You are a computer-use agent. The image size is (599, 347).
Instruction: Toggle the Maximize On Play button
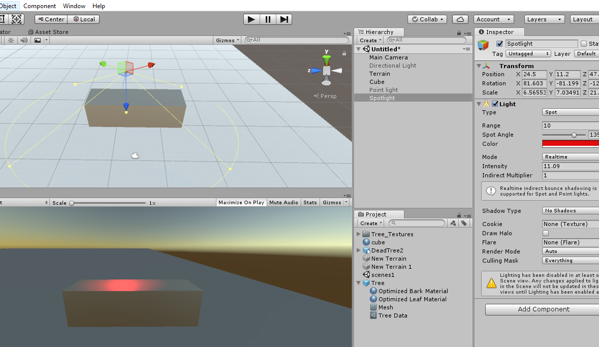pos(241,203)
